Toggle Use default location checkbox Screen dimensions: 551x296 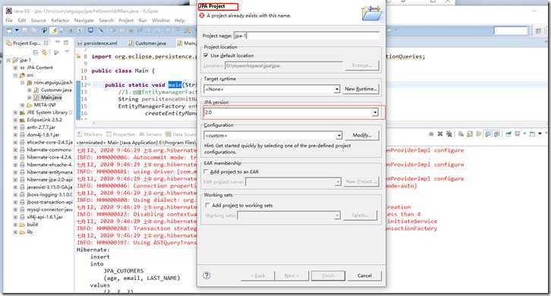pyautogui.click(x=206, y=55)
